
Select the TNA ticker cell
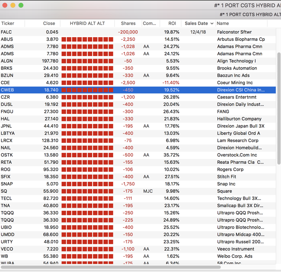point(5,206)
